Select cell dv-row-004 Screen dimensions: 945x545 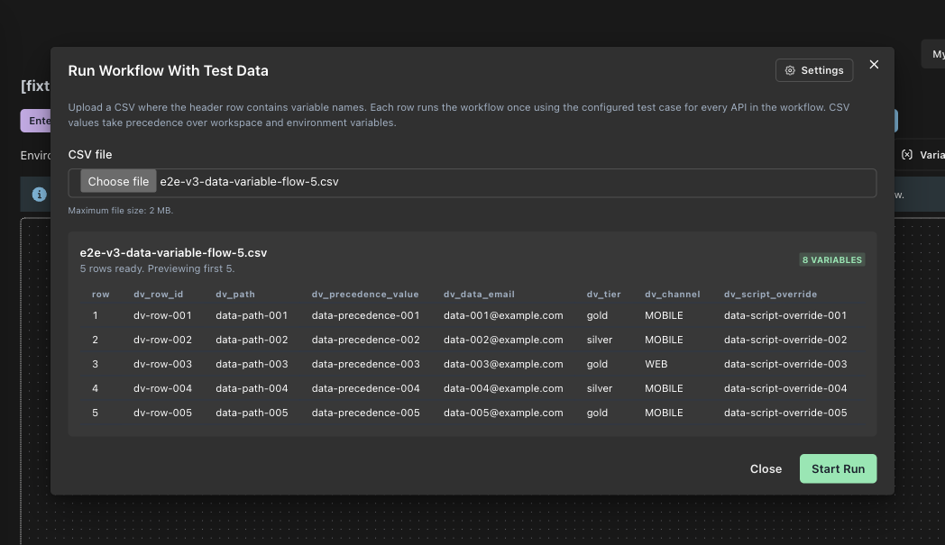tap(162, 388)
